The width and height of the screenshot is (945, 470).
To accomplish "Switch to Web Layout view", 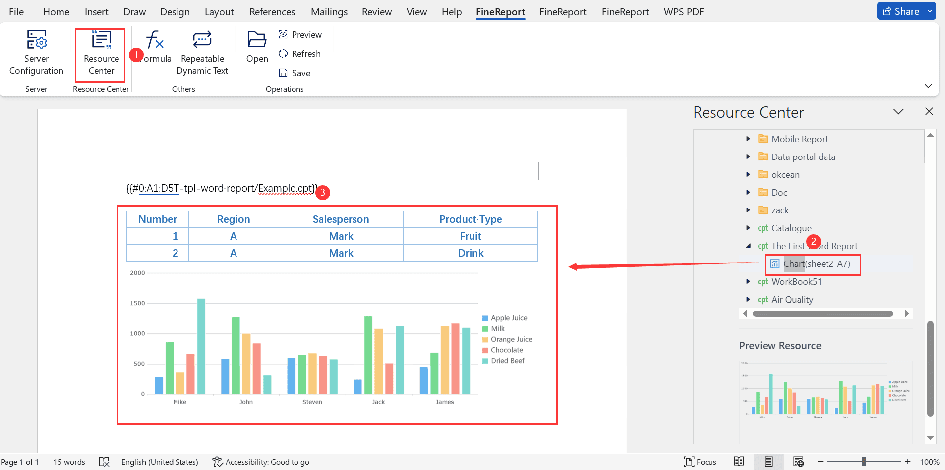I will [x=798, y=462].
